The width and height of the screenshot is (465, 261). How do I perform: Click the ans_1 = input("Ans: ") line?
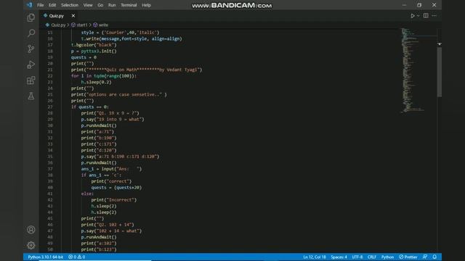pyautogui.click(x=111, y=169)
